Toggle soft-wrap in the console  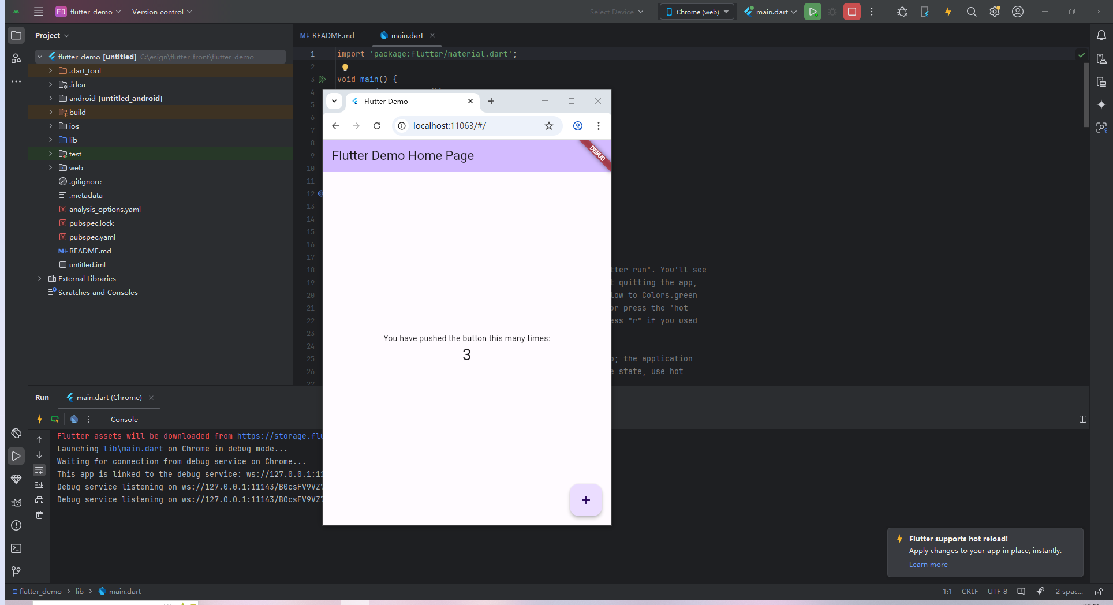click(39, 470)
